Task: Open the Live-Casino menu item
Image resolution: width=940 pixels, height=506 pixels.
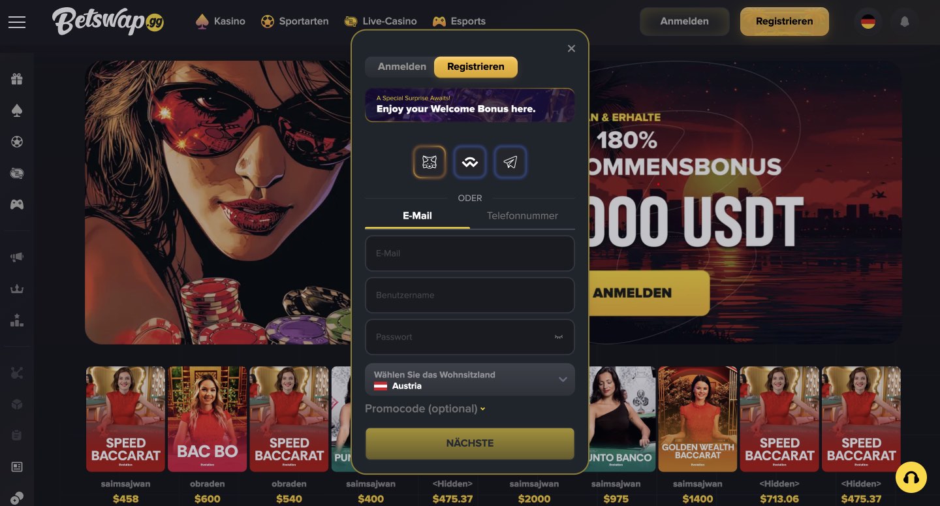Action: click(381, 21)
